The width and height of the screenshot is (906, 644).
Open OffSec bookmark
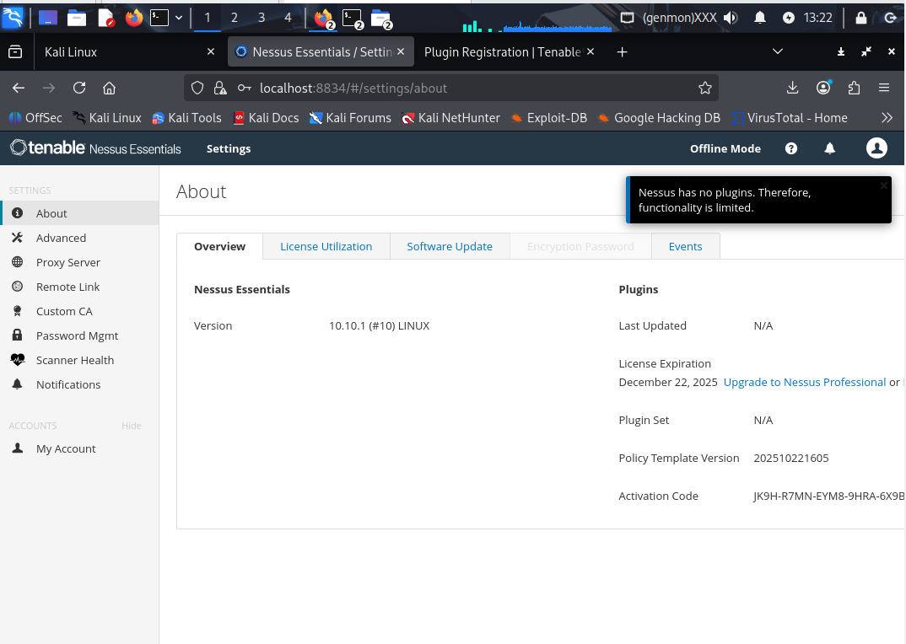click(35, 118)
